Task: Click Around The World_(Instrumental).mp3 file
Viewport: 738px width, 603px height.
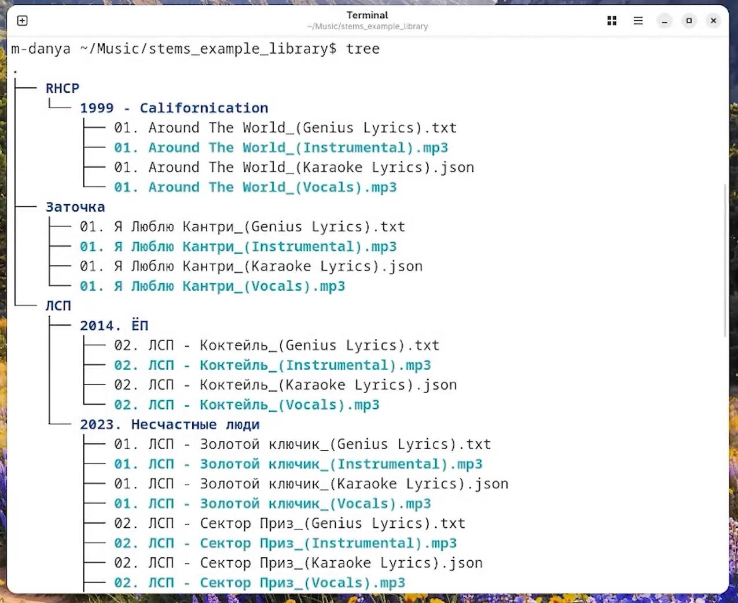Action: click(281, 148)
